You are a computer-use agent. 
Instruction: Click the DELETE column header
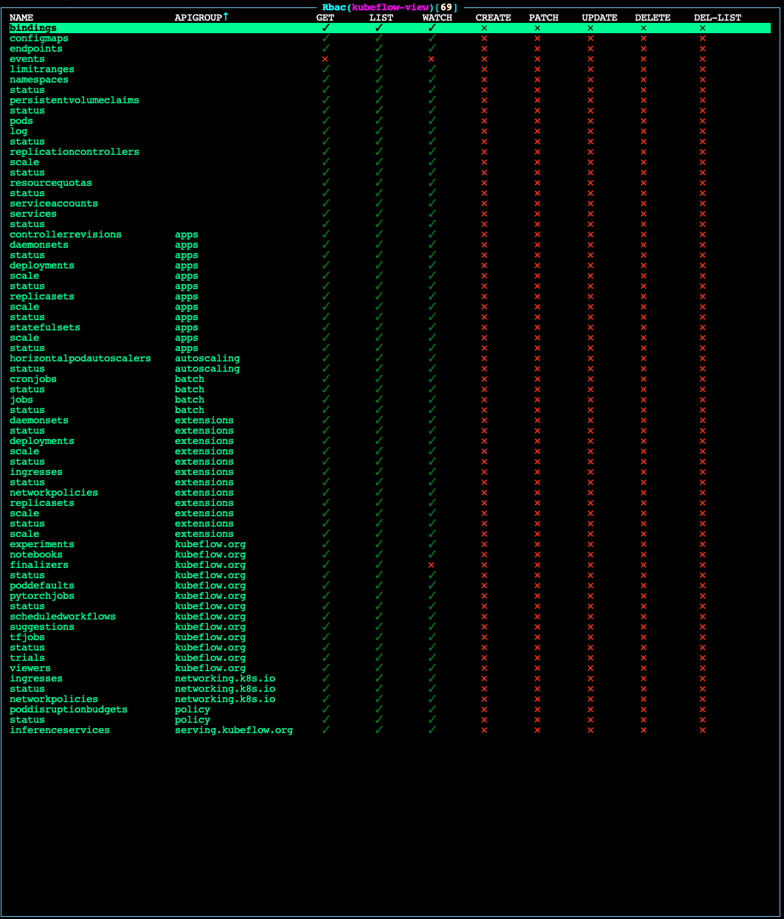[653, 18]
